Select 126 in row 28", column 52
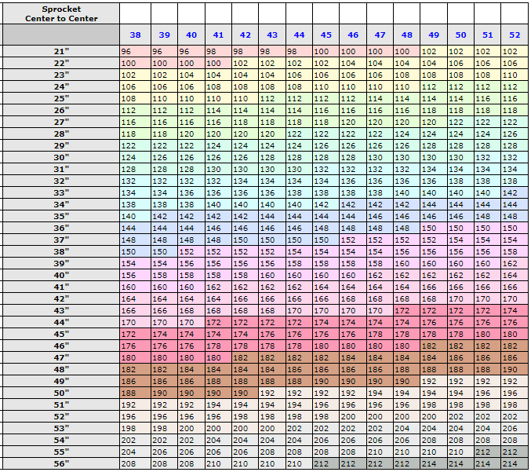 (515, 134)
